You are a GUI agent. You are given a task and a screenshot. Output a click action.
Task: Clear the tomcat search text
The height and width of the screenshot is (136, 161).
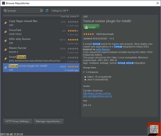pos(41,10)
